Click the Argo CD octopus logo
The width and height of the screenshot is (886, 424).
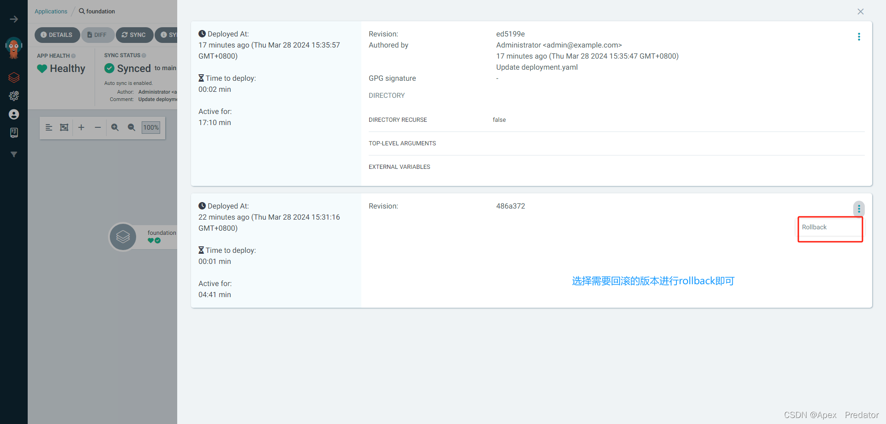pos(14,48)
